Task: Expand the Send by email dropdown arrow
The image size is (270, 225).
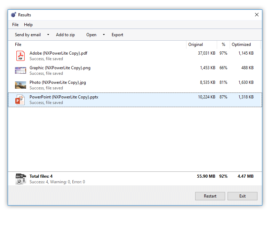Action: [x=48, y=35]
